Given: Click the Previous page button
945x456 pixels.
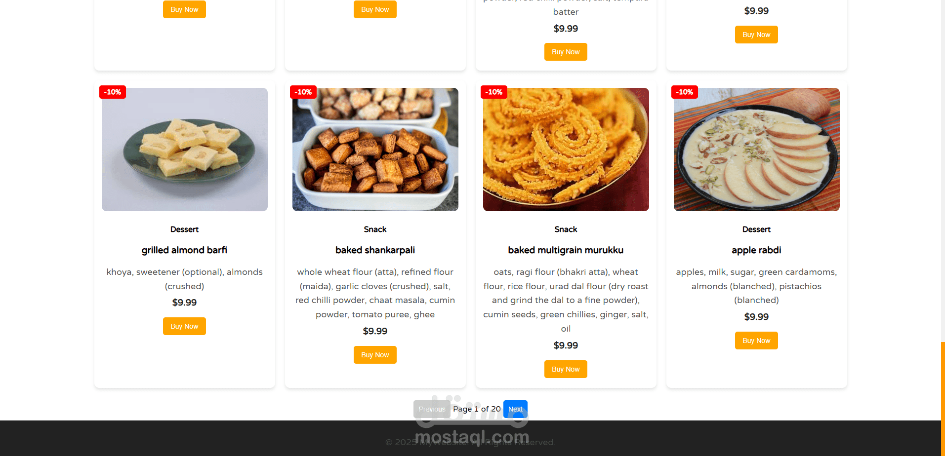Looking at the screenshot, I should click(x=432, y=409).
